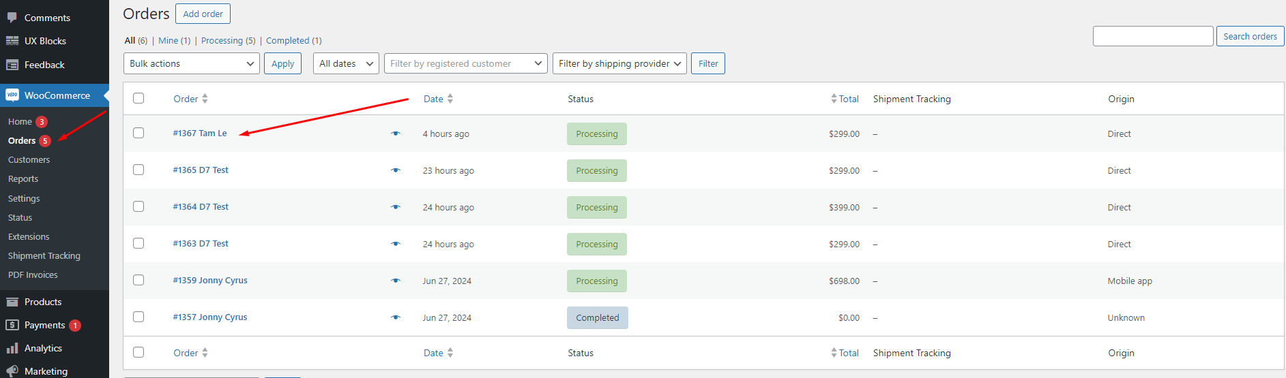Click the Comments speech bubble icon
Viewport: 1286px width, 378px height.
(x=12, y=18)
